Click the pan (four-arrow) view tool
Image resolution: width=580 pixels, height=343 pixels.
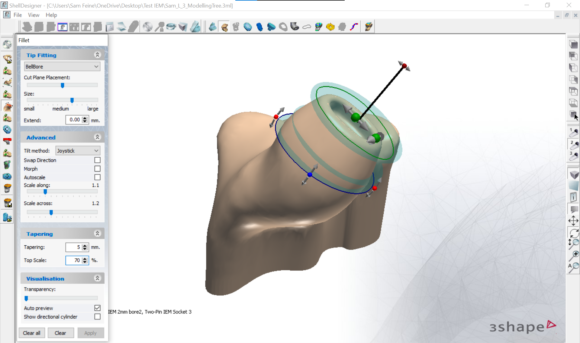tap(573, 221)
